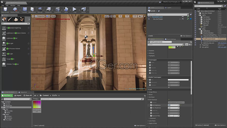Select the Foliage mode icon
The image size is (227, 128).
tap(22, 19)
